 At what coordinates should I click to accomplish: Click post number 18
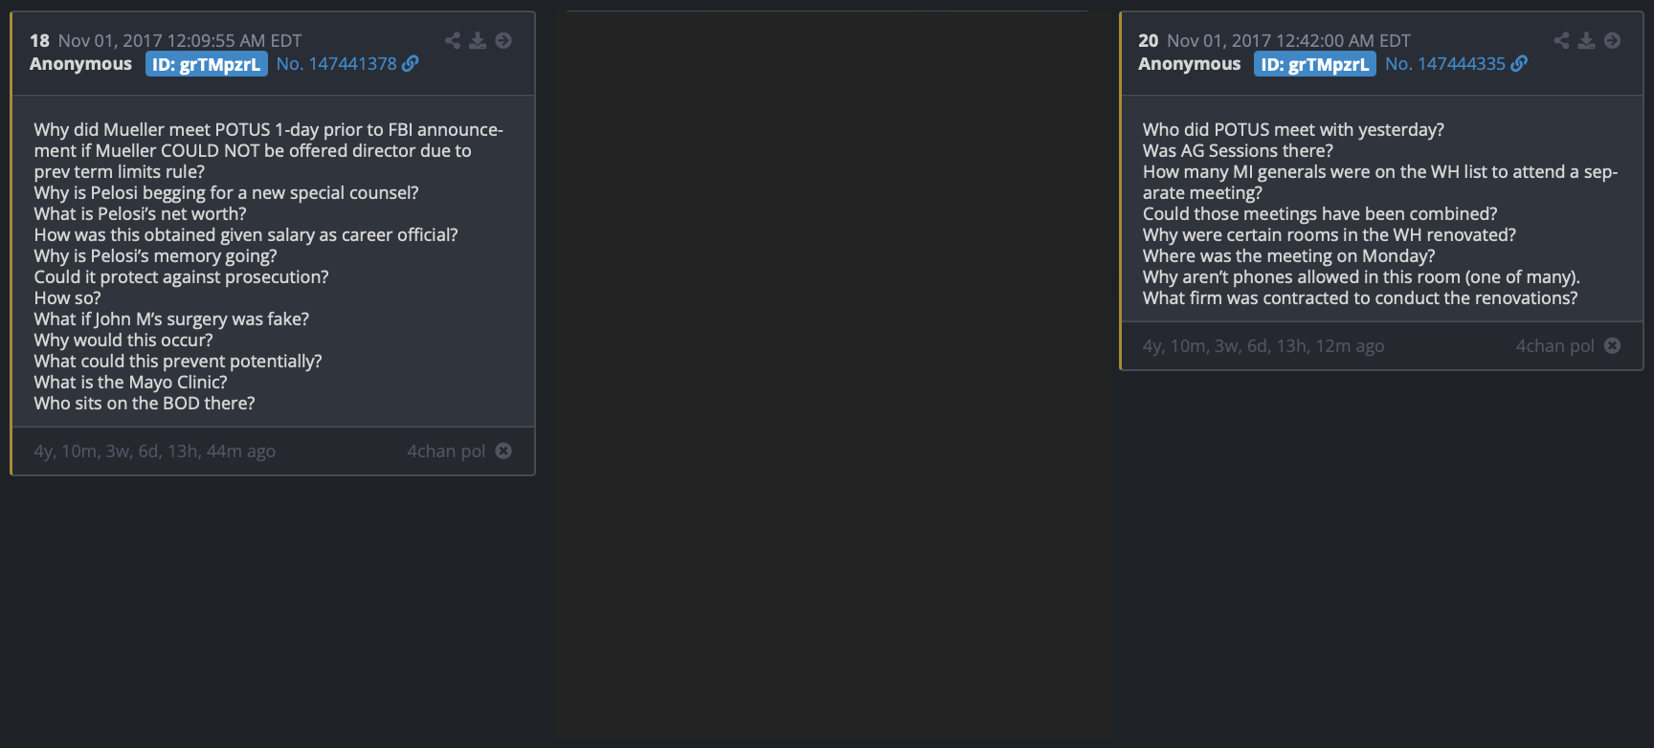(x=39, y=40)
